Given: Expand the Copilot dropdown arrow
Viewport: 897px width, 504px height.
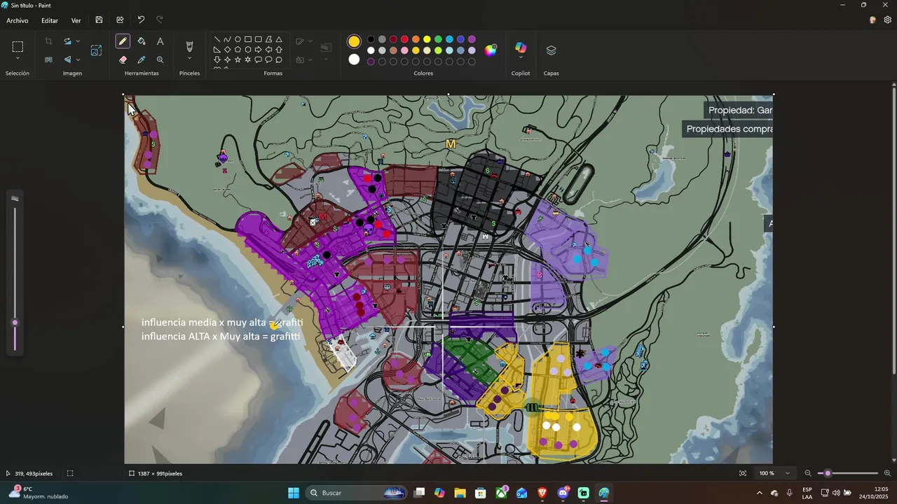Looking at the screenshot, I should [521, 58].
